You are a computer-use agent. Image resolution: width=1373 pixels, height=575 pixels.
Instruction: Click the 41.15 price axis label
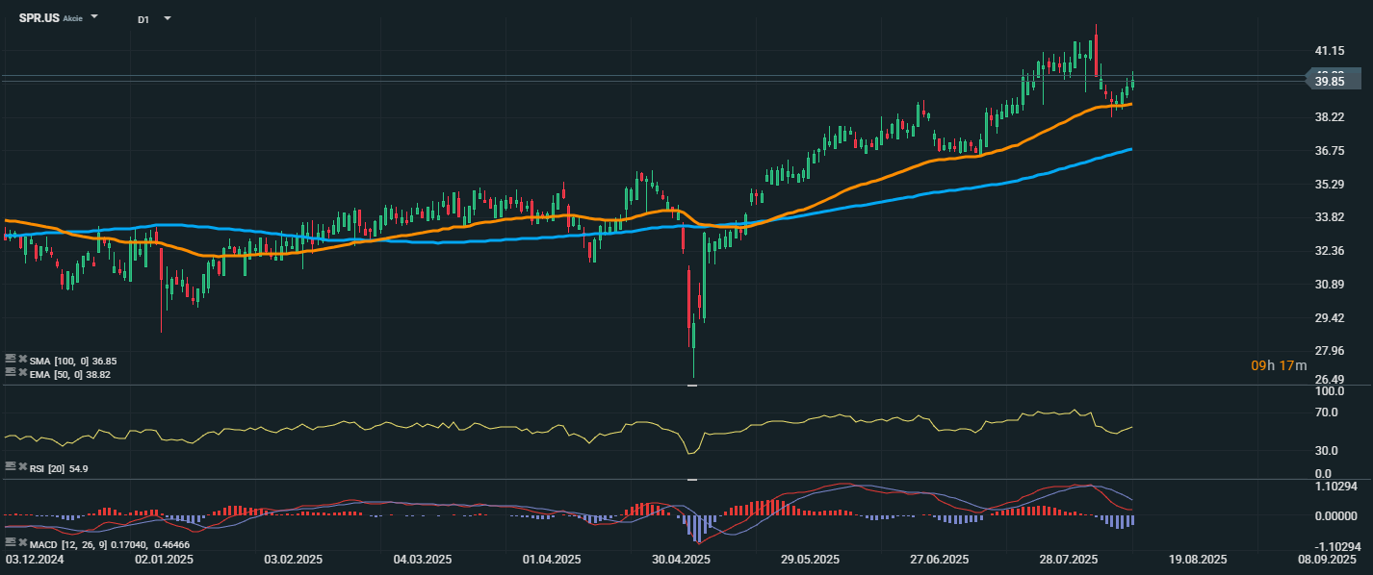point(1330,50)
